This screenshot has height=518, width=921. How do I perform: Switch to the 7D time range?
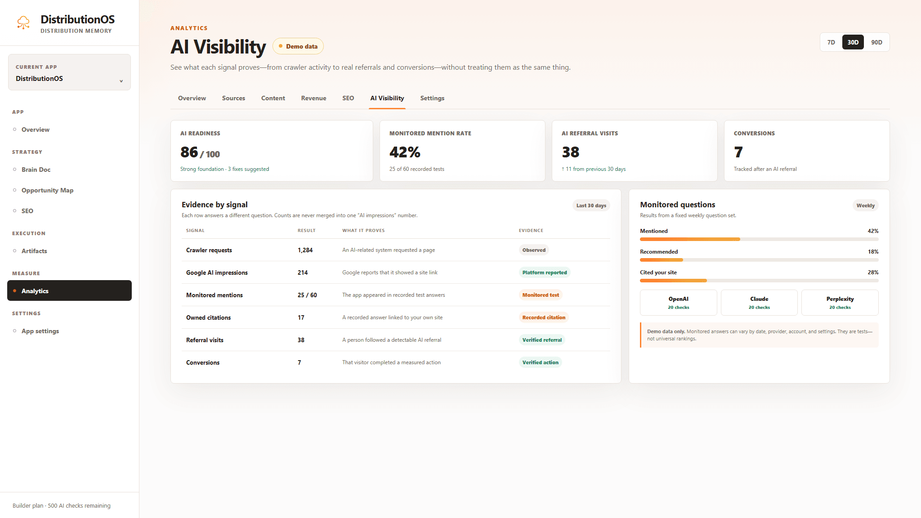831,42
